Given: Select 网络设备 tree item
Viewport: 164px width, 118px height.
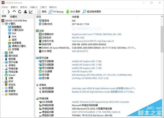Looking at the screenshot, I should 13,72.
